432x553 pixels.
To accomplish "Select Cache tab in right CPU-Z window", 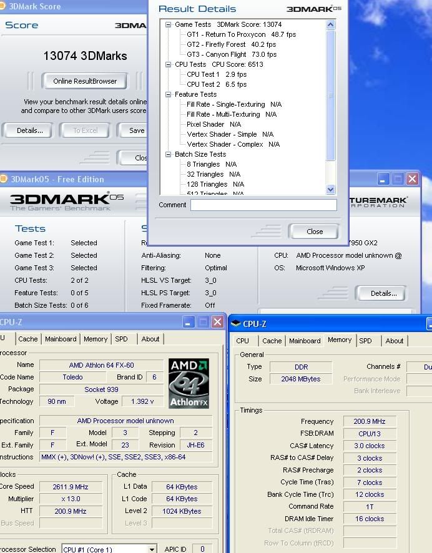I will pos(272,341).
